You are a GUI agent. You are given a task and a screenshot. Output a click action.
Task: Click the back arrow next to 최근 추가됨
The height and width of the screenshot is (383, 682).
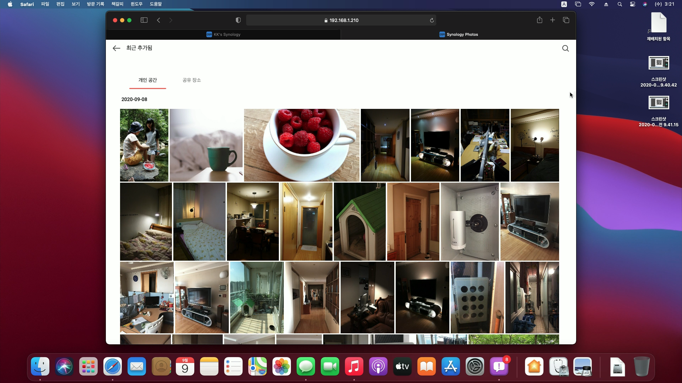pyautogui.click(x=116, y=48)
